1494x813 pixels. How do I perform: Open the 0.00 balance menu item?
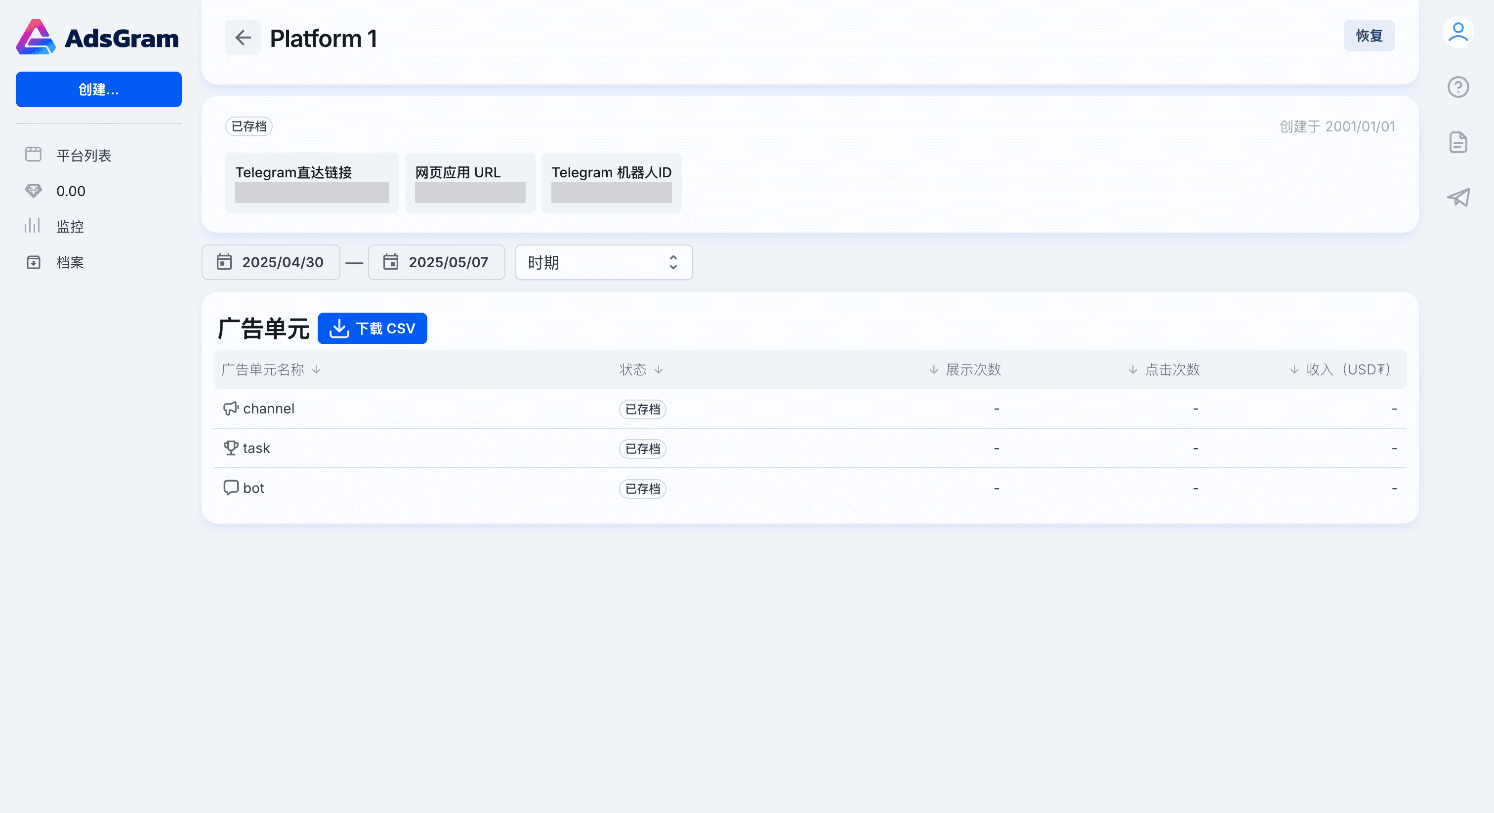click(x=71, y=191)
